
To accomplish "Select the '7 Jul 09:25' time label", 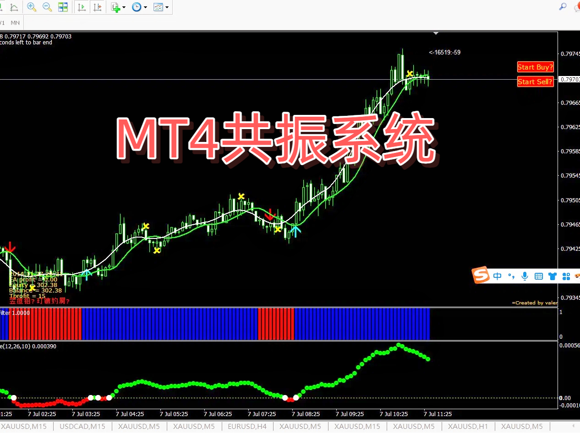I will (x=350, y=414).
